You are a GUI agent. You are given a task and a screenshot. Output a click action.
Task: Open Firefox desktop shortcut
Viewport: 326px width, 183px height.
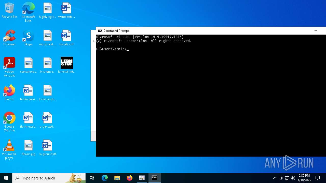[x=9, y=93]
